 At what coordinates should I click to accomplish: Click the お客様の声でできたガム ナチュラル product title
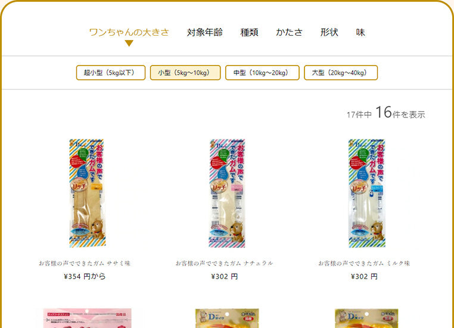(x=225, y=263)
